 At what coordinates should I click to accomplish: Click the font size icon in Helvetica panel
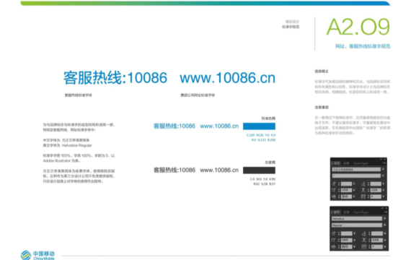click(333, 233)
